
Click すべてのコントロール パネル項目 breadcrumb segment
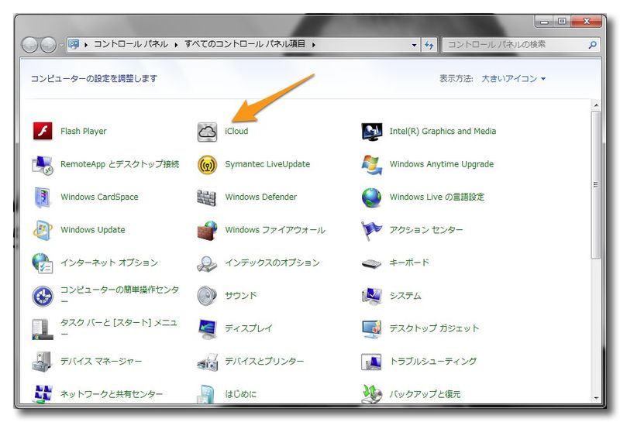pos(245,44)
